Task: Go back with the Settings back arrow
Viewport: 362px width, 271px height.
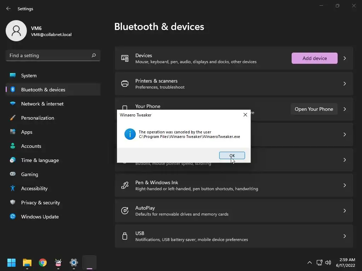Action: click(x=8, y=8)
